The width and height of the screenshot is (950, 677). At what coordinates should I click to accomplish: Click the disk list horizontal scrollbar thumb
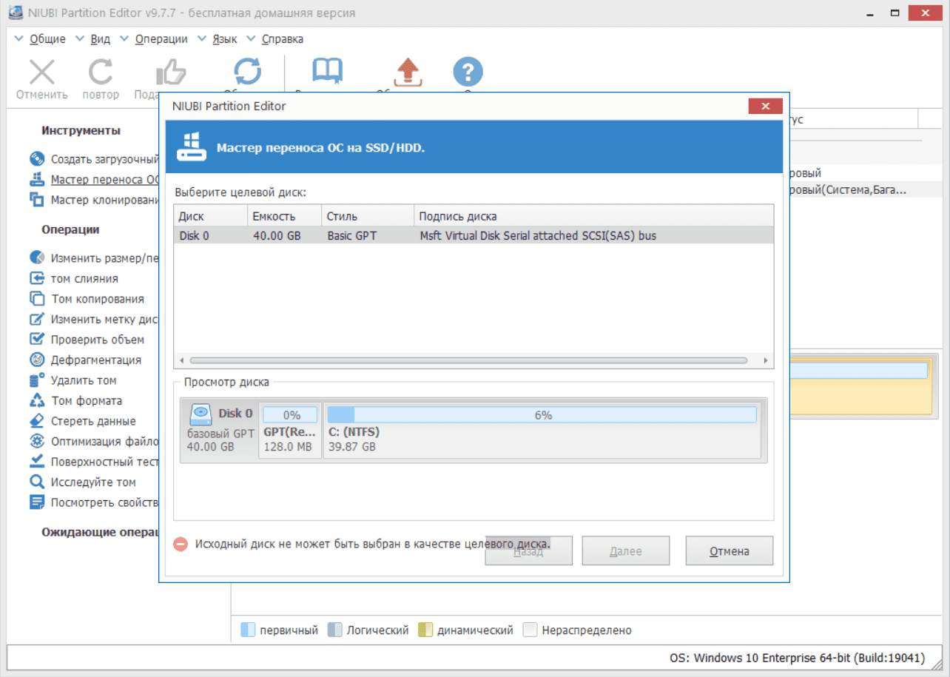pyautogui.click(x=468, y=361)
